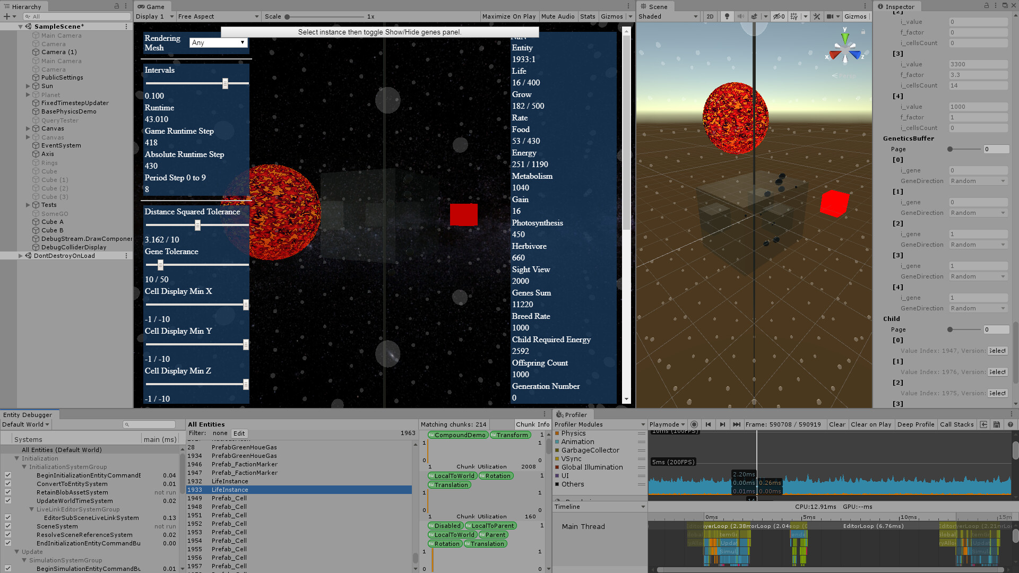
Task: Toggle scene lighting bulb icon
Action: (727, 16)
